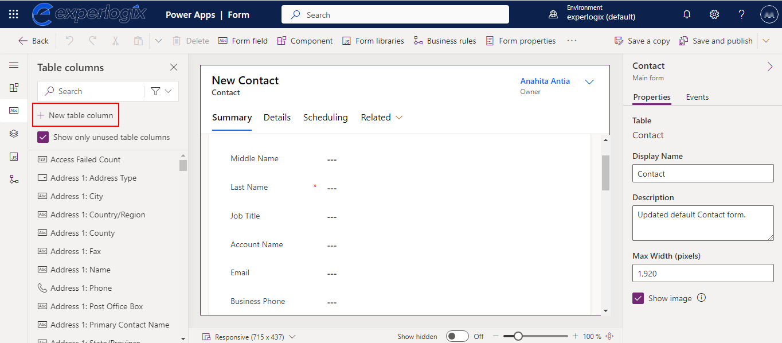The height and width of the screenshot is (343, 782).
Task: Open the Events tab
Action: tap(697, 97)
